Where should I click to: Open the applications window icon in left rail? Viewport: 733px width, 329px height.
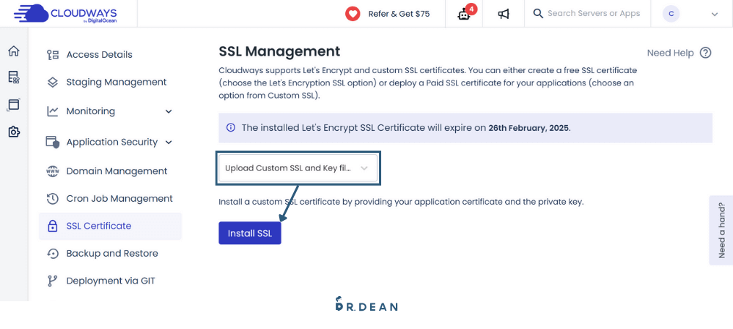[14, 105]
